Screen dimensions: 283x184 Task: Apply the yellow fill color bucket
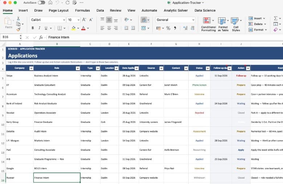tap(73, 28)
